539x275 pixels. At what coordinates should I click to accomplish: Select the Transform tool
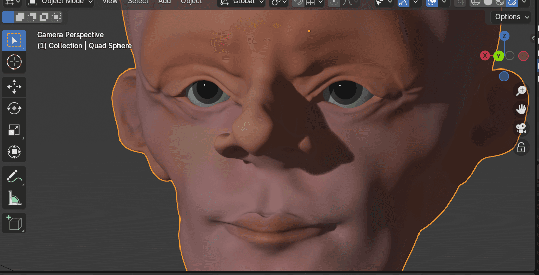14,152
